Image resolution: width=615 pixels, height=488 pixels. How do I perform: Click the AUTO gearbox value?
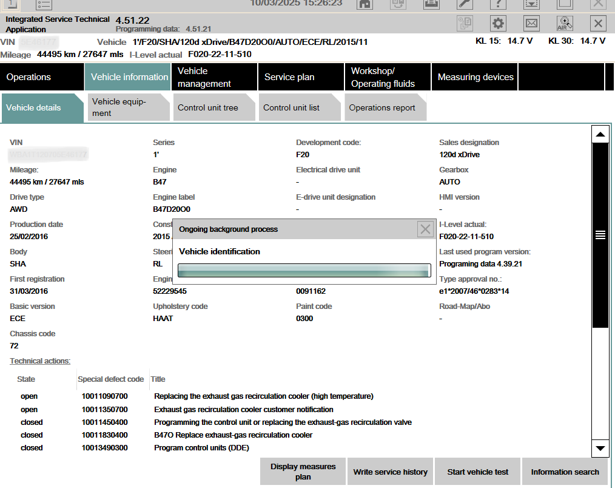point(449,182)
